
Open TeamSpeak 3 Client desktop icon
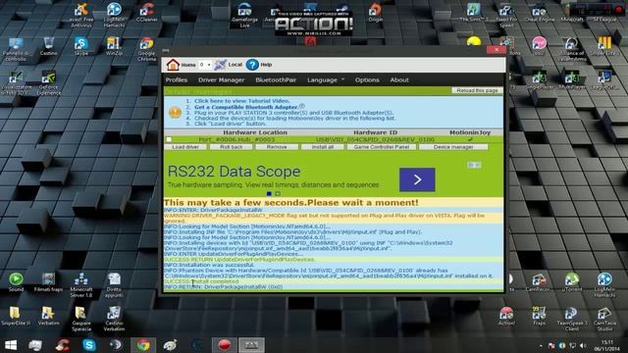[x=572, y=319]
